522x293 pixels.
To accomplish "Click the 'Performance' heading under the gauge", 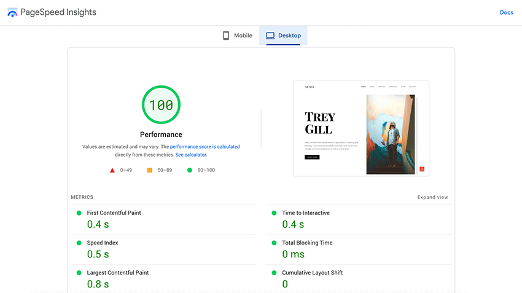I will point(161,135).
